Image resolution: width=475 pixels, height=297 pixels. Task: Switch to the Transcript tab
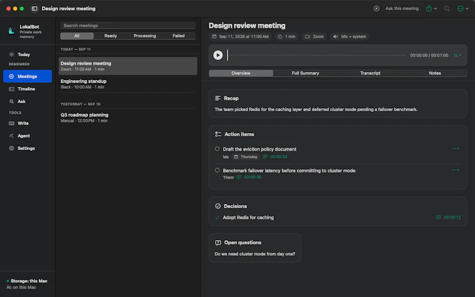tap(370, 73)
